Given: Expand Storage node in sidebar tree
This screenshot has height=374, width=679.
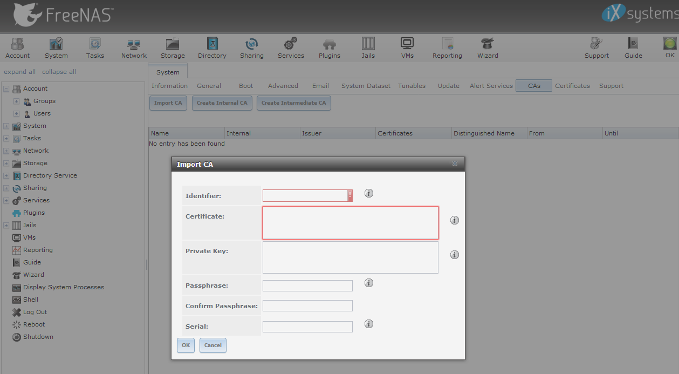Looking at the screenshot, I should [x=6, y=164].
